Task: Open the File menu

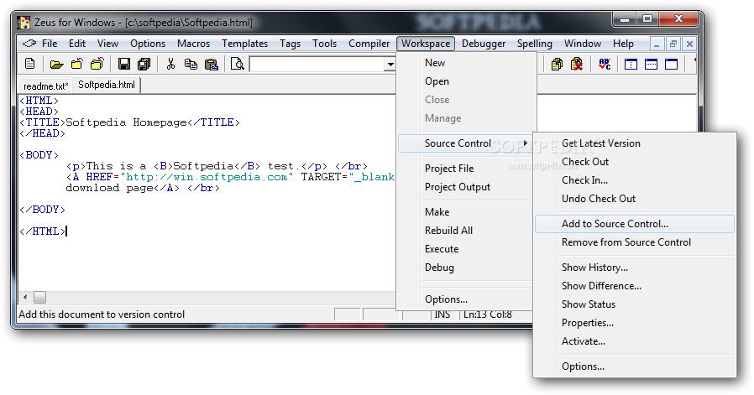Action: pyautogui.click(x=50, y=44)
